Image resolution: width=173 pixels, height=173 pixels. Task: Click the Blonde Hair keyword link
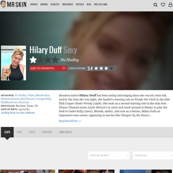pos(42,95)
